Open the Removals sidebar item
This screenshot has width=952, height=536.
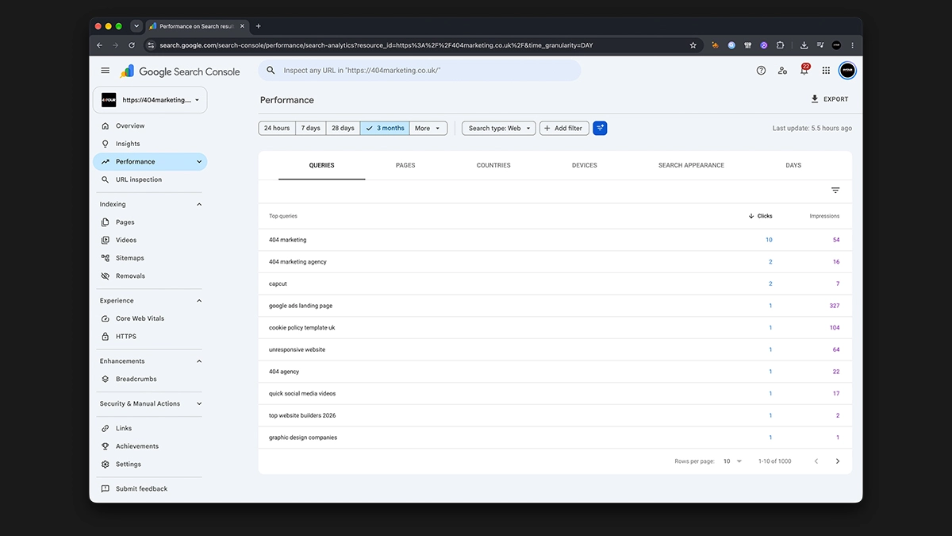(149, 276)
